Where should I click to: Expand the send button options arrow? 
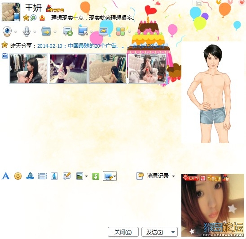tap(173, 232)
